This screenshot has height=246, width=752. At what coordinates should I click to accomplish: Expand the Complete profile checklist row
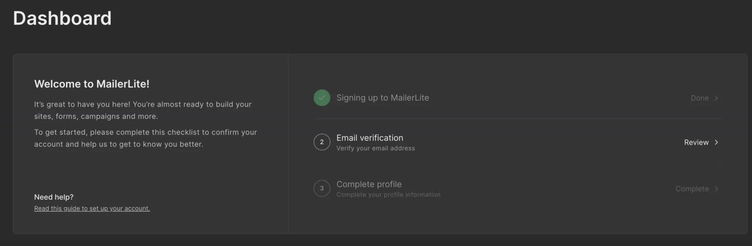pos(514,188)
